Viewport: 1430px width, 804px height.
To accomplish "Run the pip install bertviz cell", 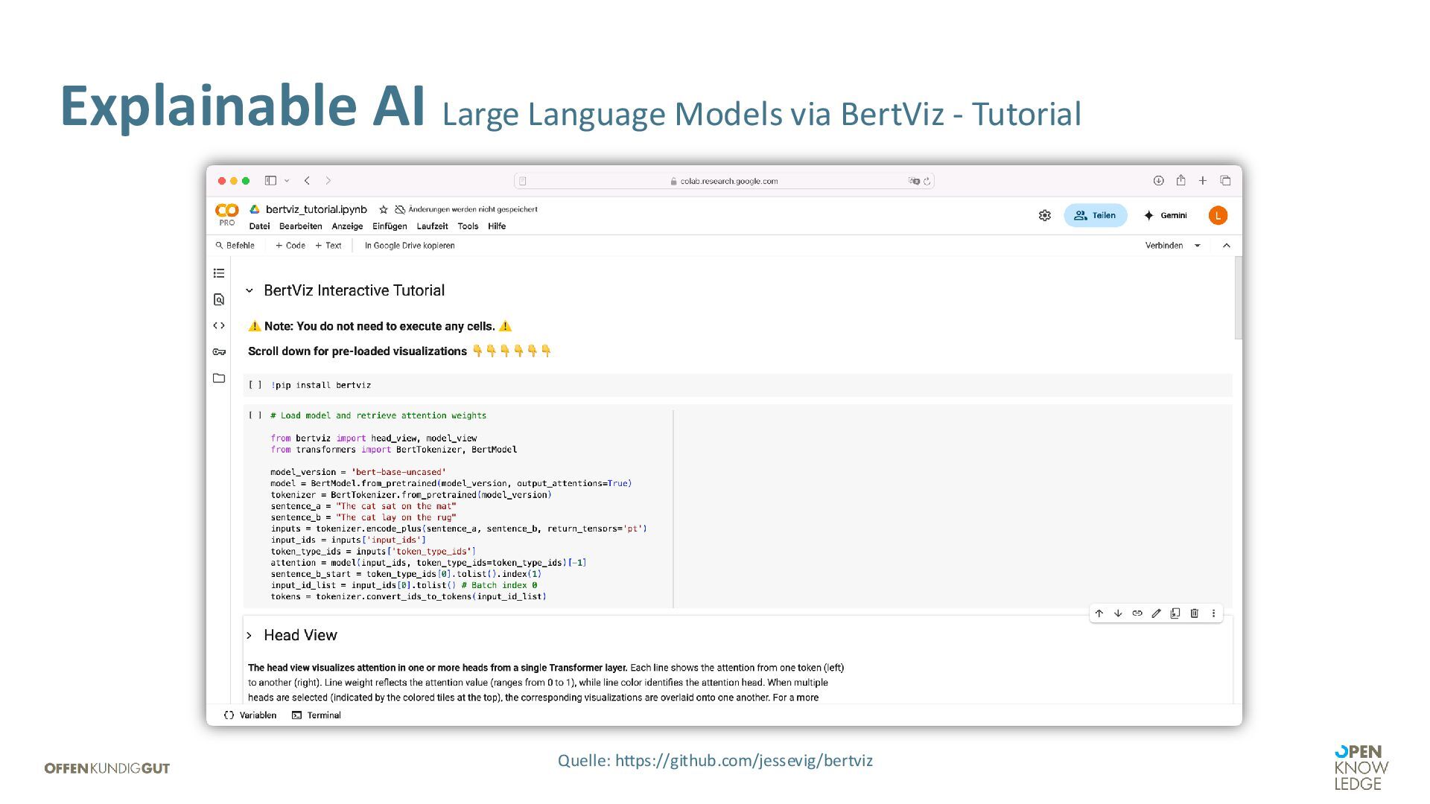I will coord(255,385).
